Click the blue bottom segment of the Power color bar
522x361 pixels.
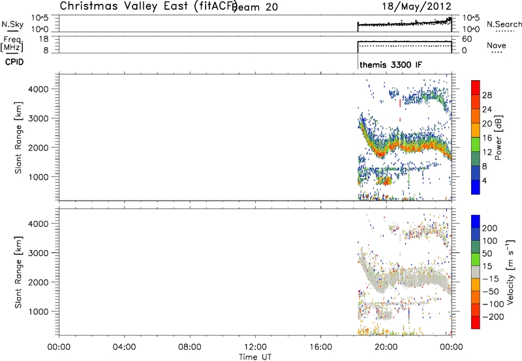476,187
